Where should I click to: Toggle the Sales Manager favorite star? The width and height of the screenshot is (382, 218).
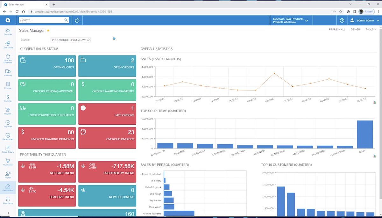tap(48, 31)
